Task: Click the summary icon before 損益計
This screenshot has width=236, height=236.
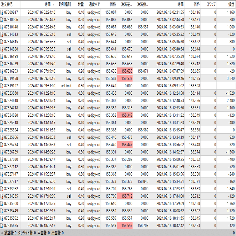Action: (2, 233)
